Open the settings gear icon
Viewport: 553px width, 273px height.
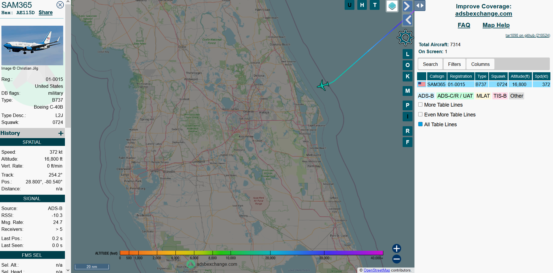tap(405, 38)
